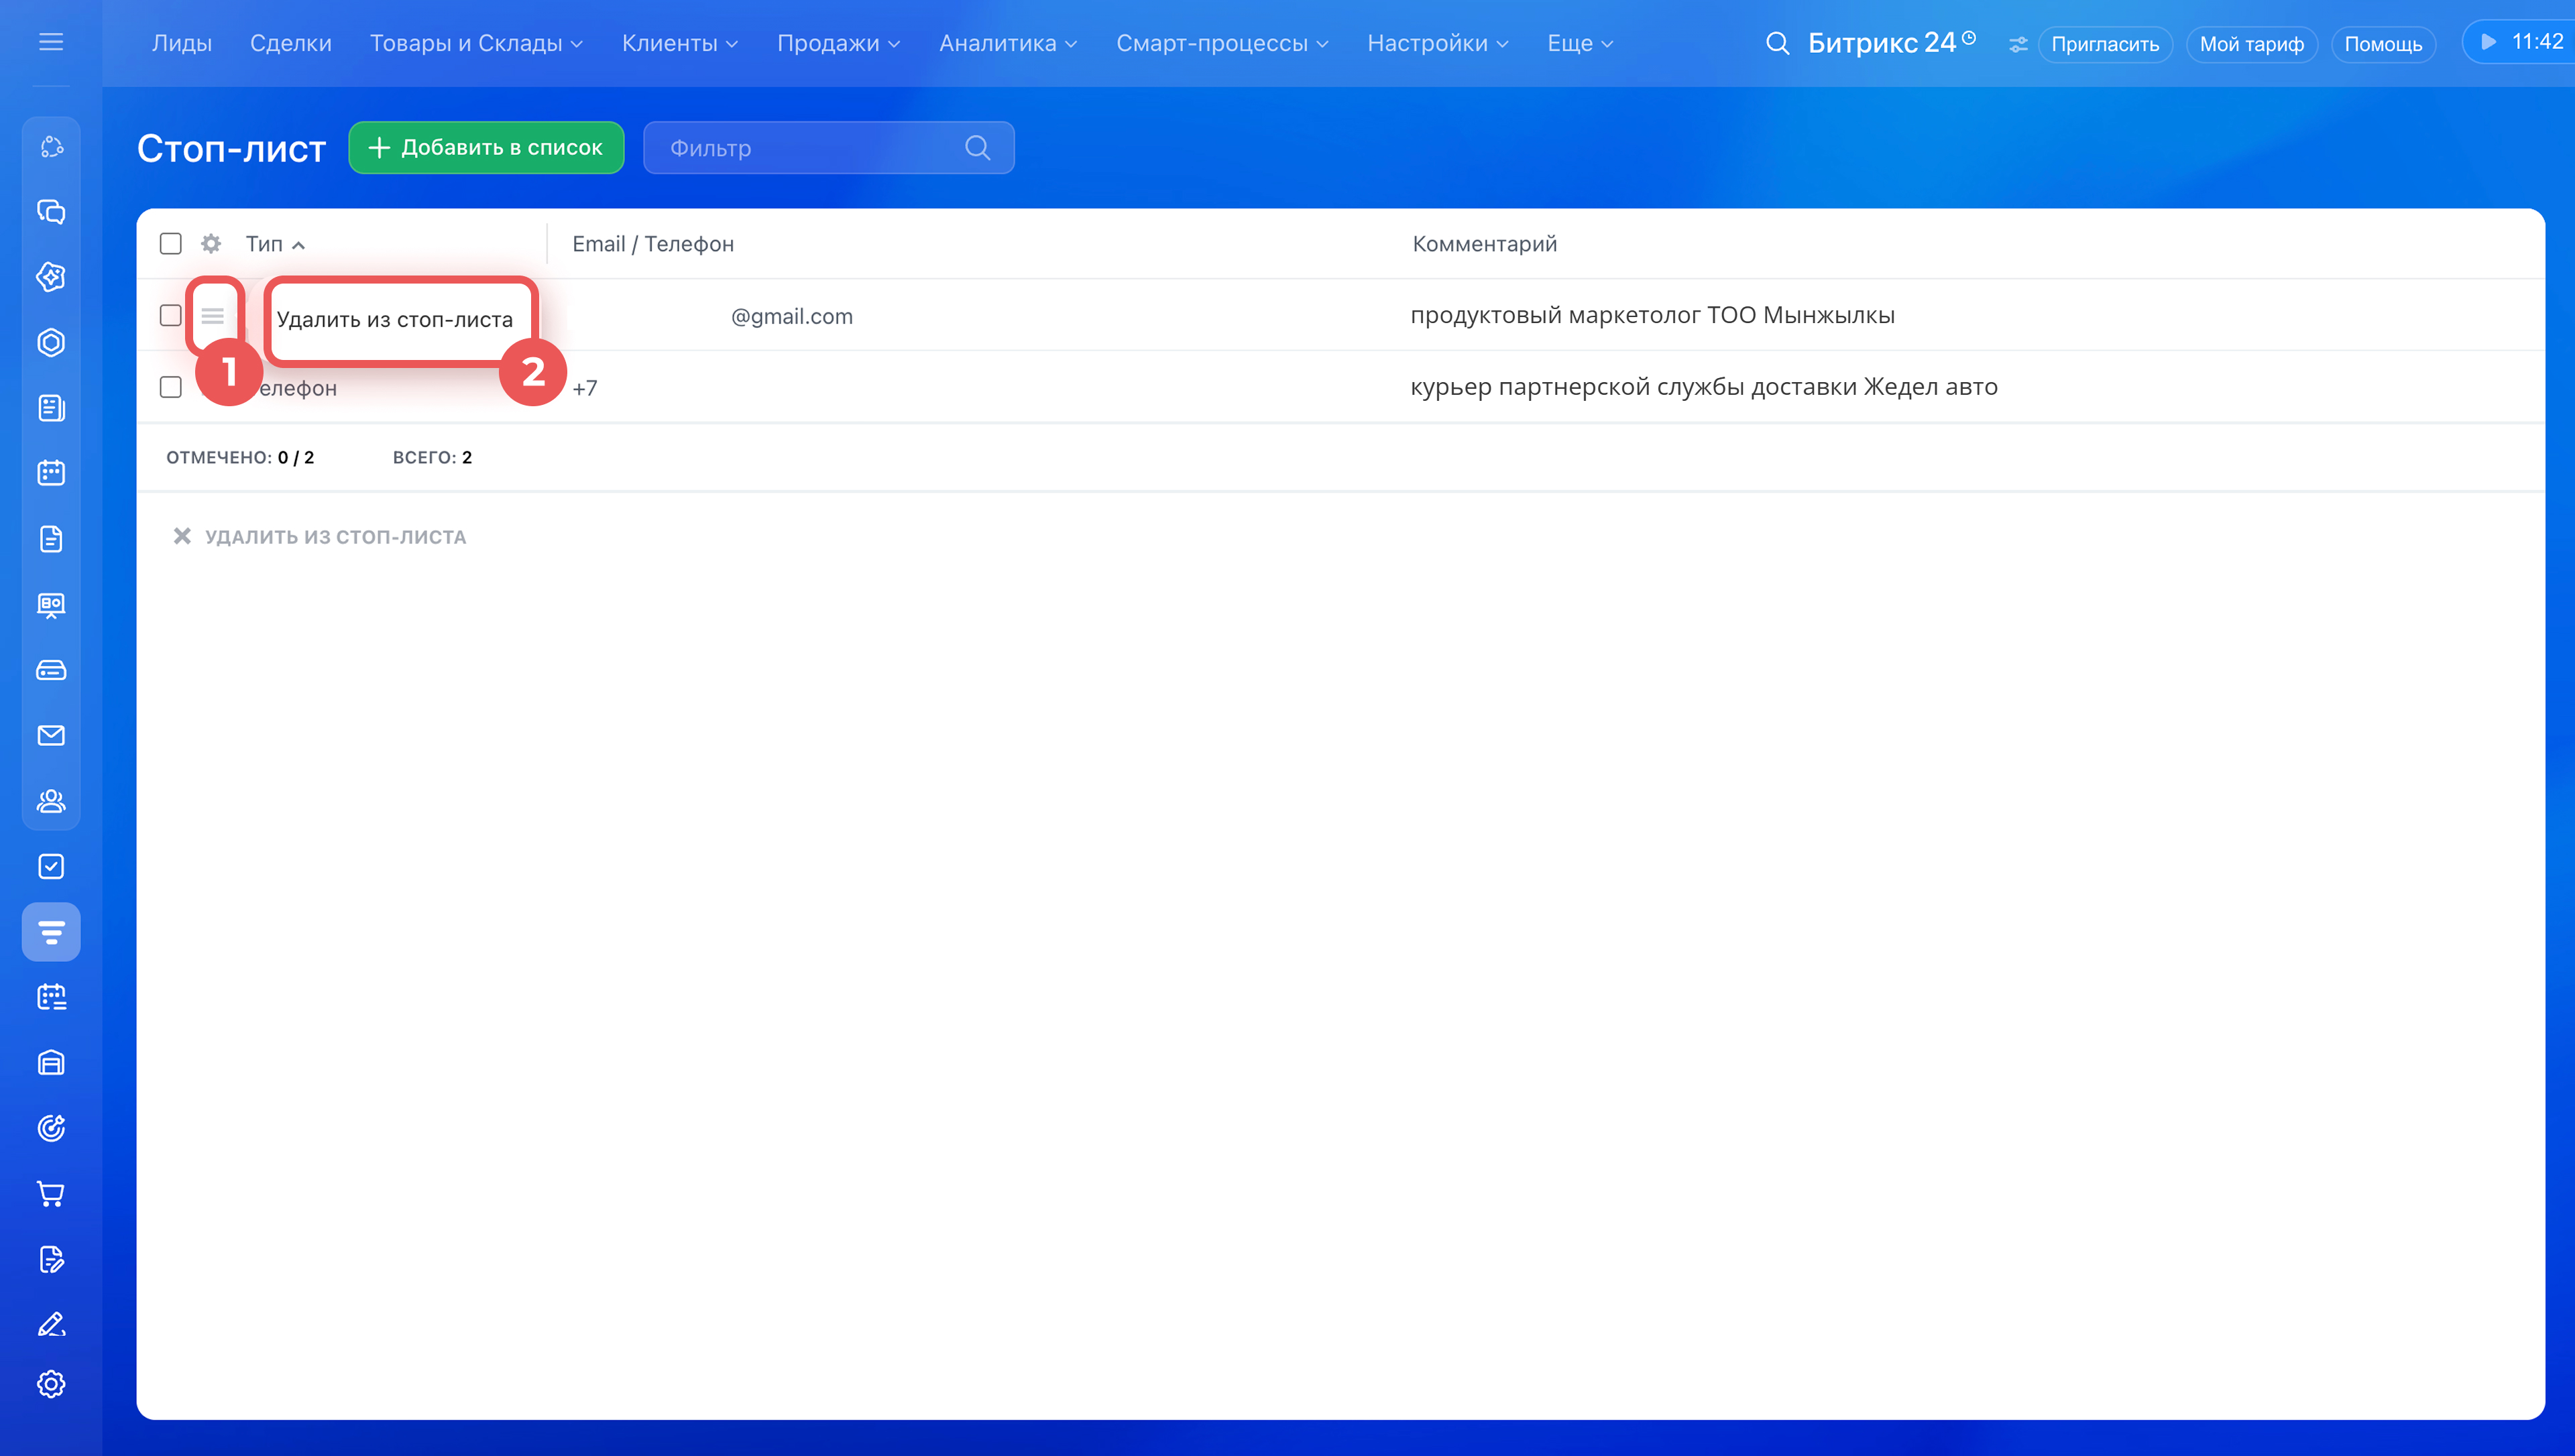Open the whiteboard presentation sidebar icon
Screen dimensions: 2575x1456
coord(51,605)
